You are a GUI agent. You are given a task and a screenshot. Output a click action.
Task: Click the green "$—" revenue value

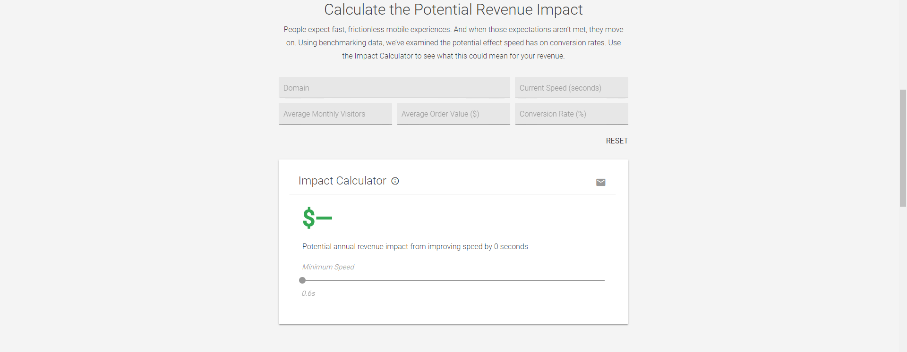pyautogui.click(x=317, y=218)
